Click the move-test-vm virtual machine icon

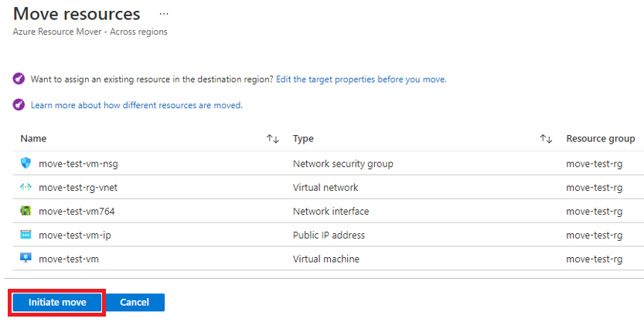click(x=26, y=259)
